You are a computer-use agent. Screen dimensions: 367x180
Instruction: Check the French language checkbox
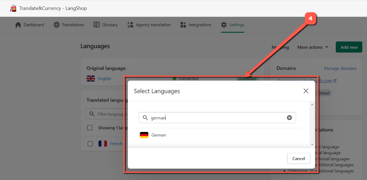[x=90, y=144]
